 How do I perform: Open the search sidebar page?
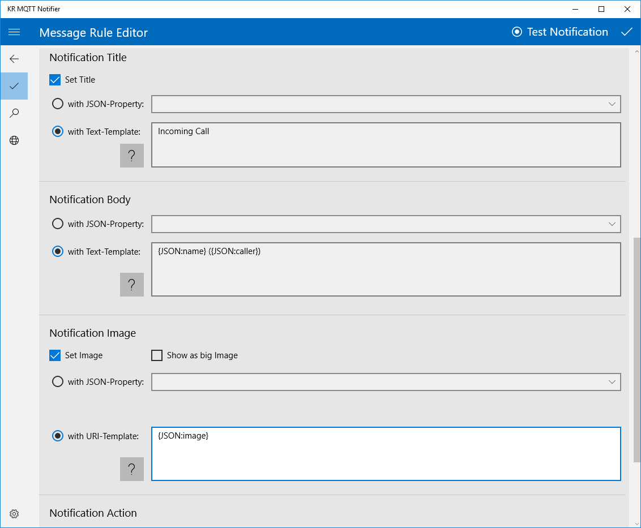point(14,113)
